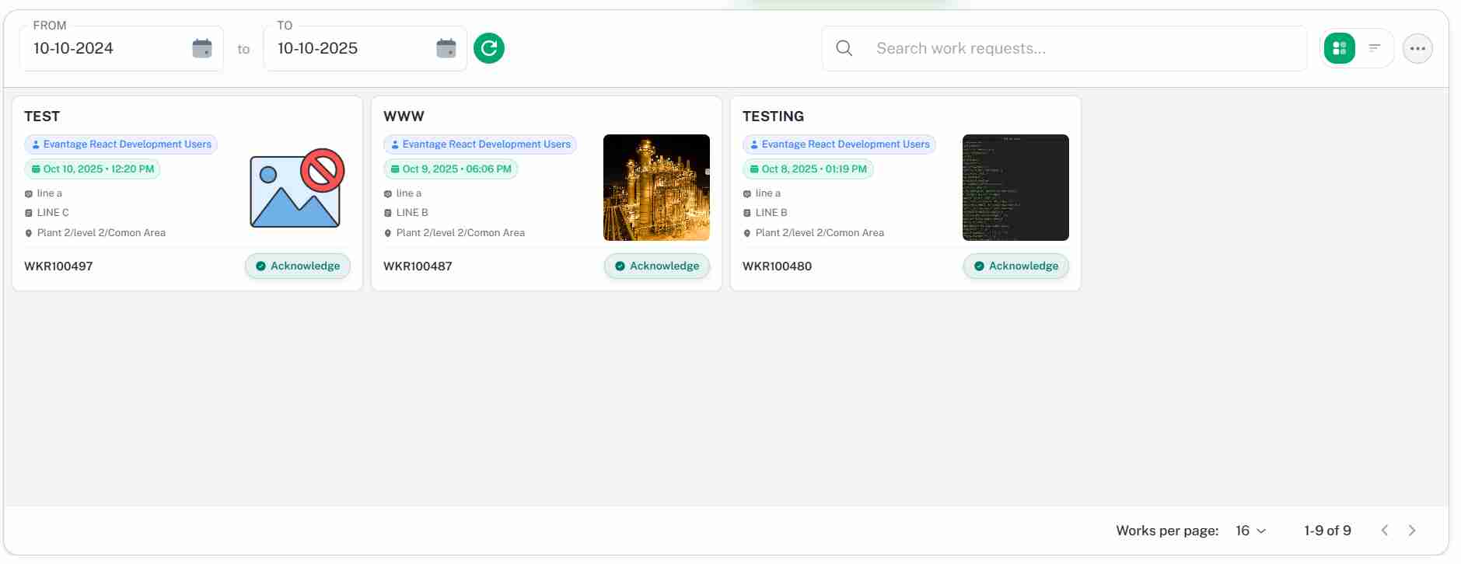1461x564 pixels.
Task: Switch to grid card view
Action: coord(1340,48)
